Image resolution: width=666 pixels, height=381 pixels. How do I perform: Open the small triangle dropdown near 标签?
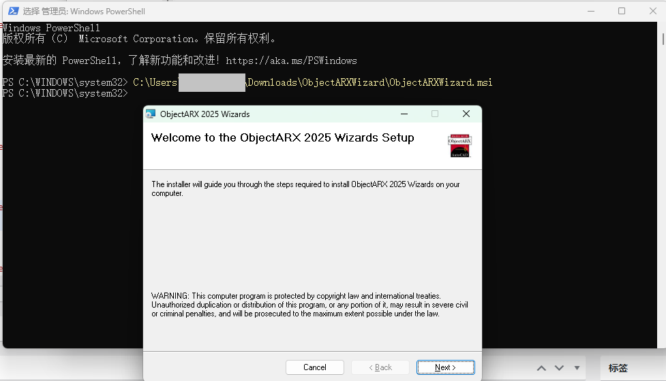tap(577, 368)
